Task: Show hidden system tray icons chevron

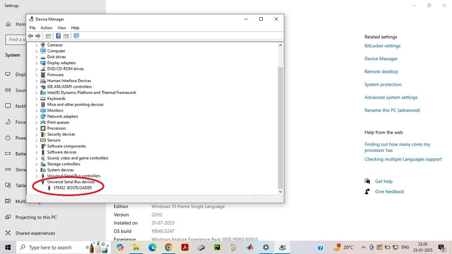Action: (x=363, y=247)
